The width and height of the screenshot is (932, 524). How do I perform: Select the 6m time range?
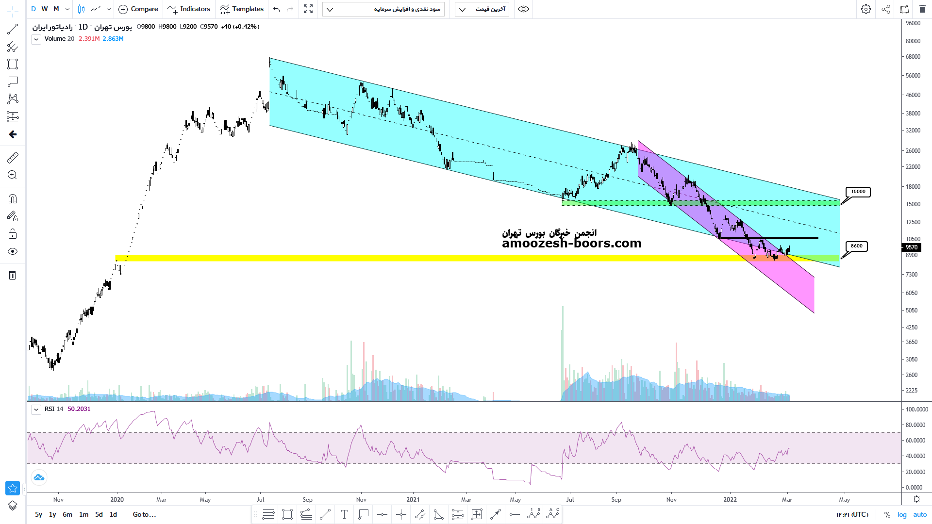(67, 514)
